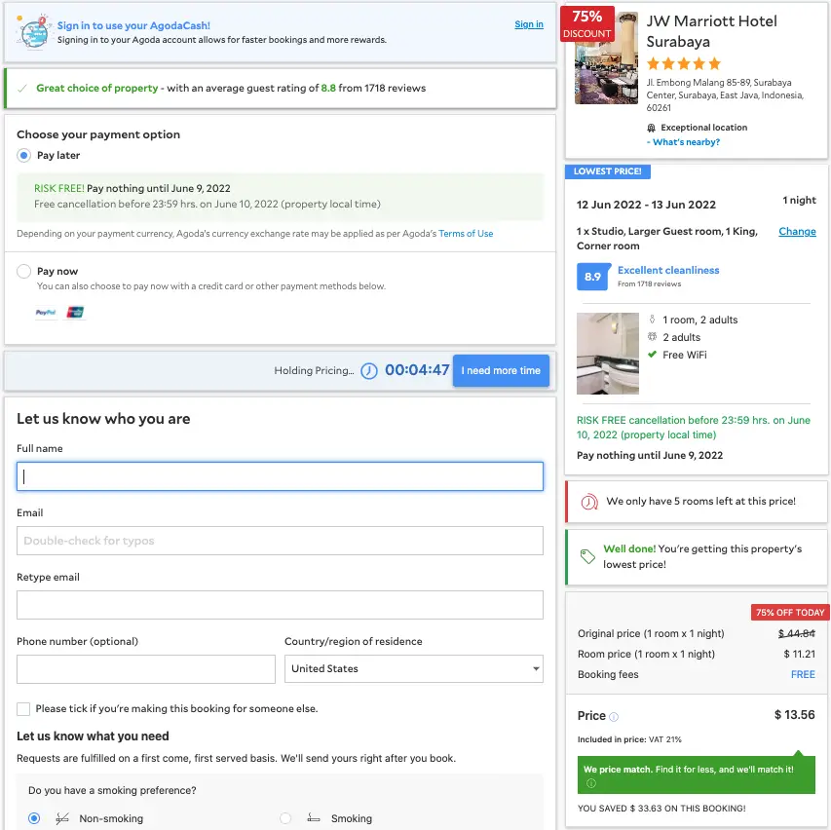Open the Country/region of residence dropdown

click(414, 669)
